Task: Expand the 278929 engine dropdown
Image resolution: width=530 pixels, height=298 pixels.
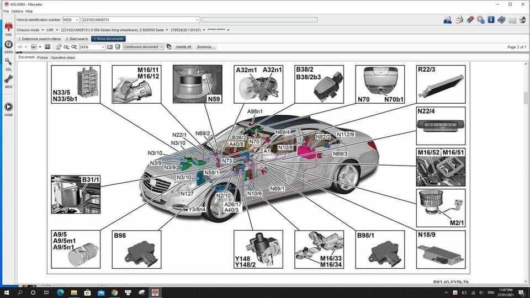Action: (204, 30)
